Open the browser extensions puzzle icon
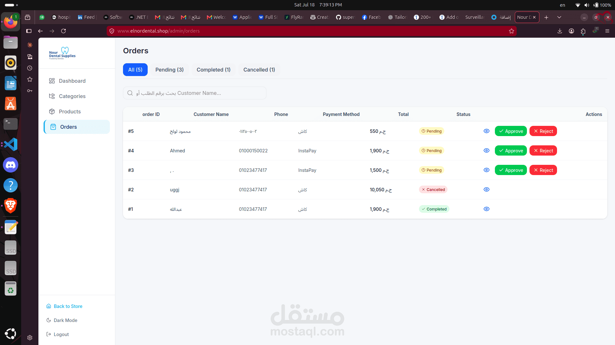Screen dimensions: 615x345 pos(583,31)
